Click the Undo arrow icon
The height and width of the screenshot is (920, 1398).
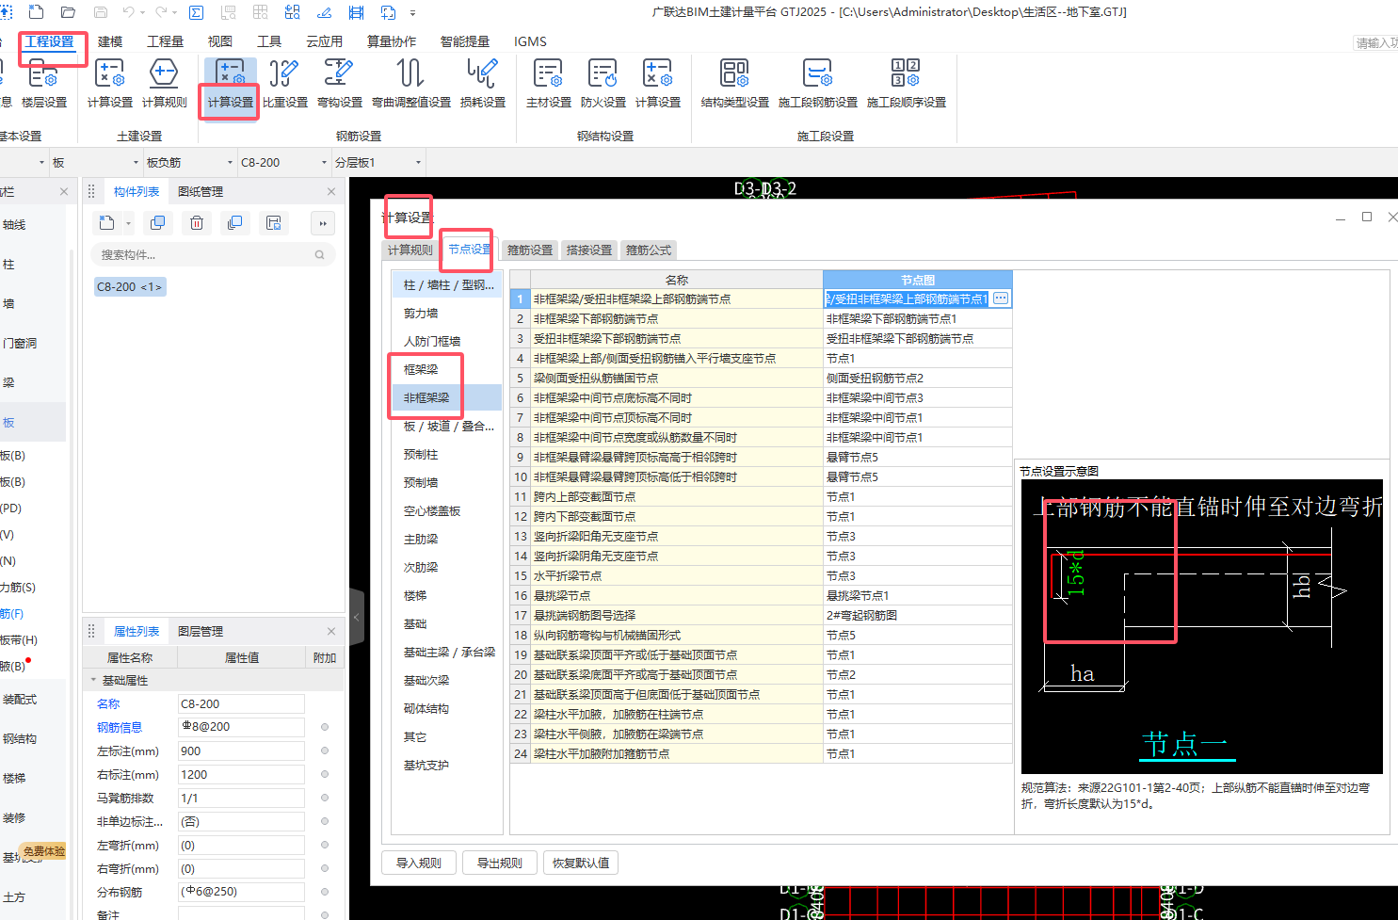tap(129, 12)
